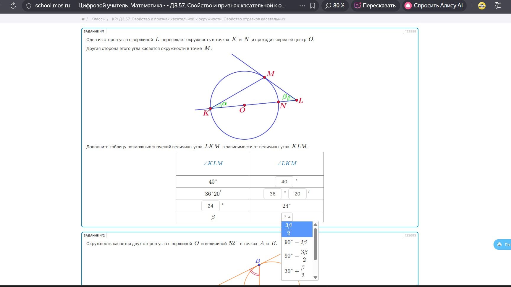511x287 pixels.
Task: Click center point O of the circle
Action: click(244, 105)
